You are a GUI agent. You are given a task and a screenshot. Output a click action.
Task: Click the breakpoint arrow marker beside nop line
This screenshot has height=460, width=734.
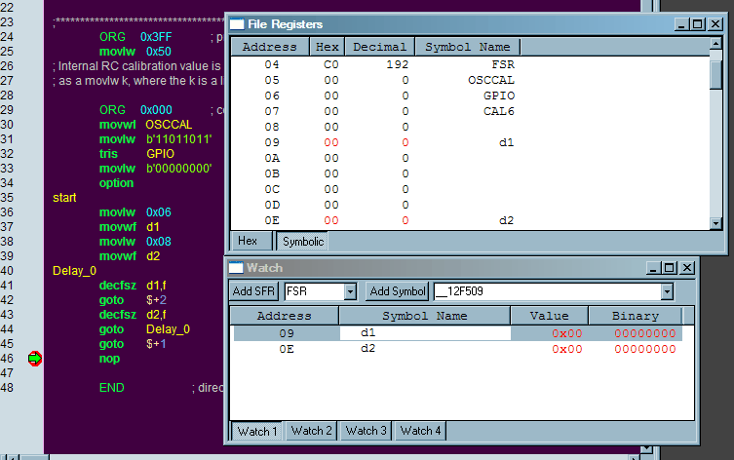click(x=35, y=359)
